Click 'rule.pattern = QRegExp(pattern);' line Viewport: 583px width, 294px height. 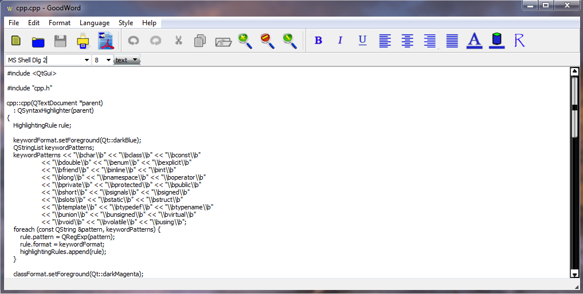[x=67, y=236]
